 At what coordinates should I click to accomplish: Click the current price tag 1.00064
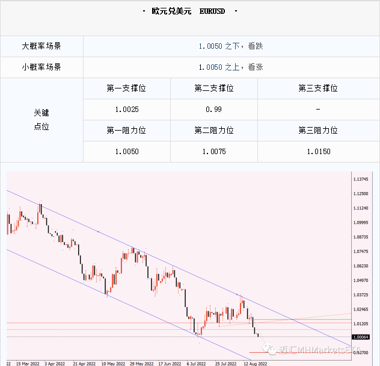click(361, 337)
